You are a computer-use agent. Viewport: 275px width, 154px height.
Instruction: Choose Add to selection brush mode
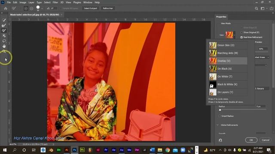[x=26, y=9]
